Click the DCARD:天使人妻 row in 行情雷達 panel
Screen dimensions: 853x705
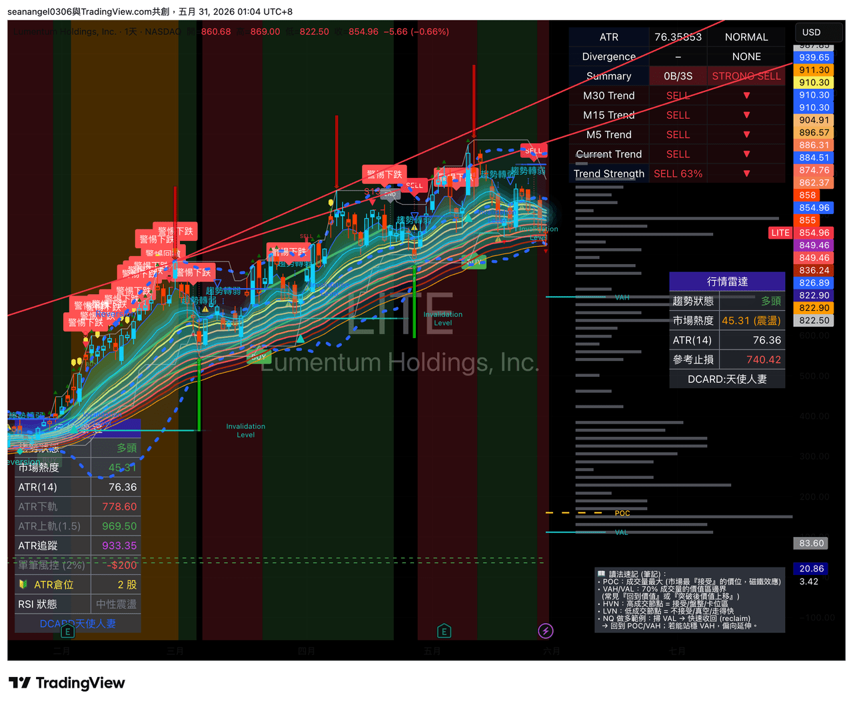click(x=727, y=379)
